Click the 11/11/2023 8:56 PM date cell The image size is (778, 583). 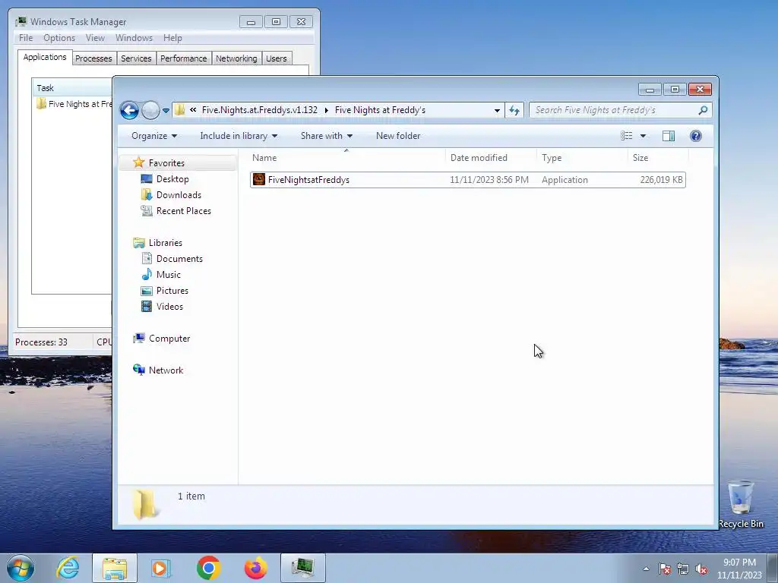click(489, 180)
